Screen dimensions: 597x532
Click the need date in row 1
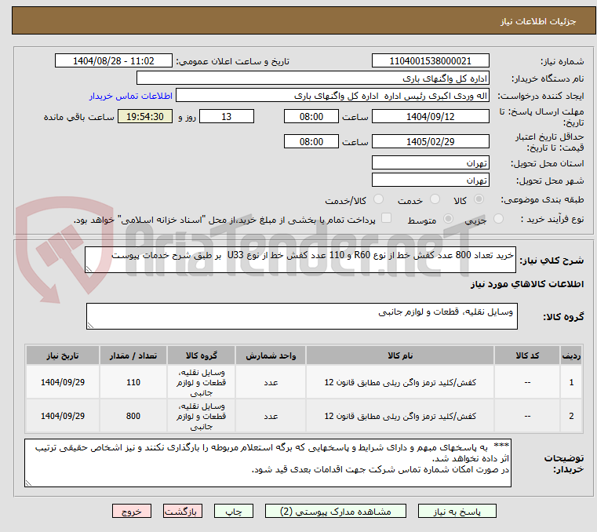[x=63, y=382]
